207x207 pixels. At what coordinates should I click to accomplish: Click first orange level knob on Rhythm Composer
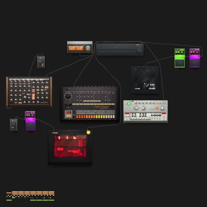click(74, 93)
